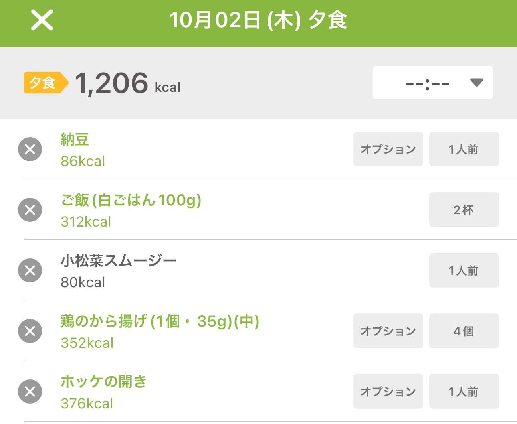Remove the 納豆 entry
The width and height of the screenshot is (517, 424).
pos(30,149)
